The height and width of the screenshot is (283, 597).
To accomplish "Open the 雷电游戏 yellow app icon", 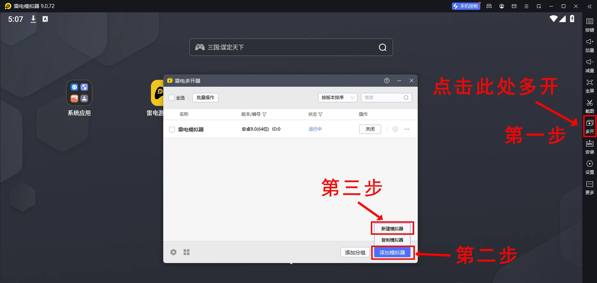I will click(157, 92).
